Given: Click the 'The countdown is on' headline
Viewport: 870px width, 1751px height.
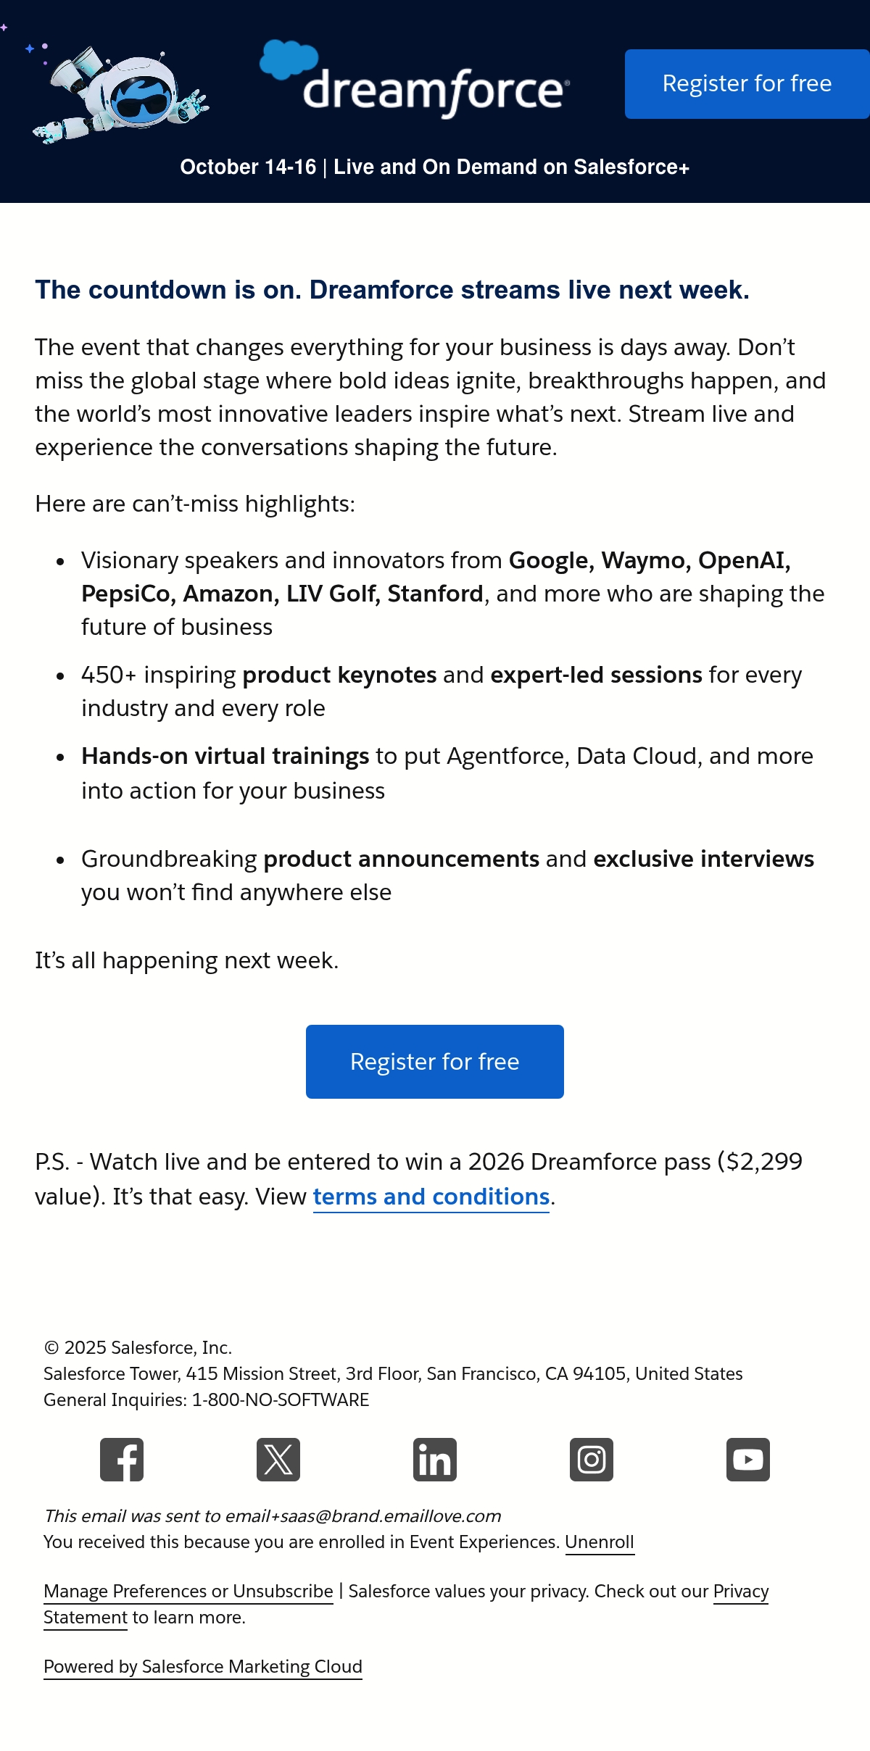Looking at the screenshot, I should [392, 289].
